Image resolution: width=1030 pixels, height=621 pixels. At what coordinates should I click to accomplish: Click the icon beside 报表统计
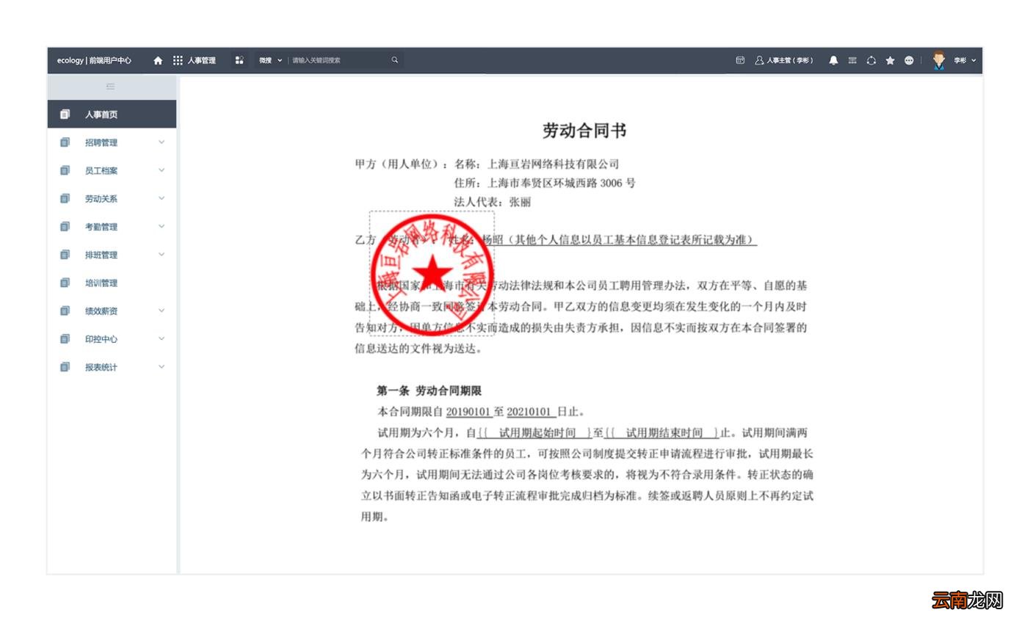(x=65, y=367)
